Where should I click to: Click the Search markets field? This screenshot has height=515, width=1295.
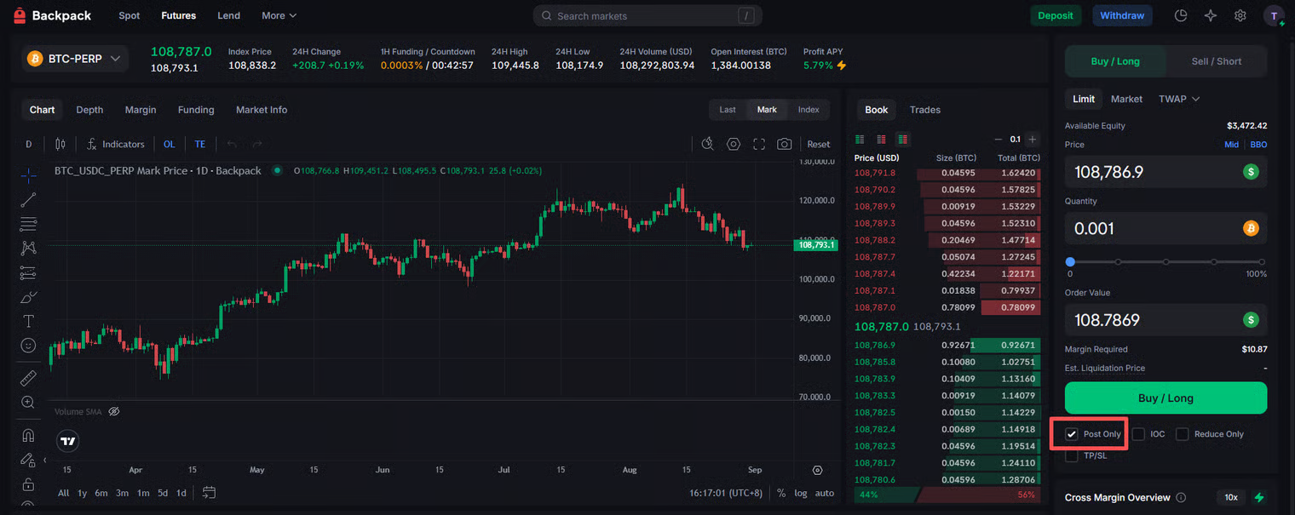click(x=647, y=15)
